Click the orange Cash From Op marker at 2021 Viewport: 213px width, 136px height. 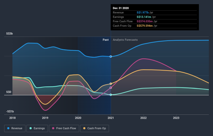click(111, 84)
